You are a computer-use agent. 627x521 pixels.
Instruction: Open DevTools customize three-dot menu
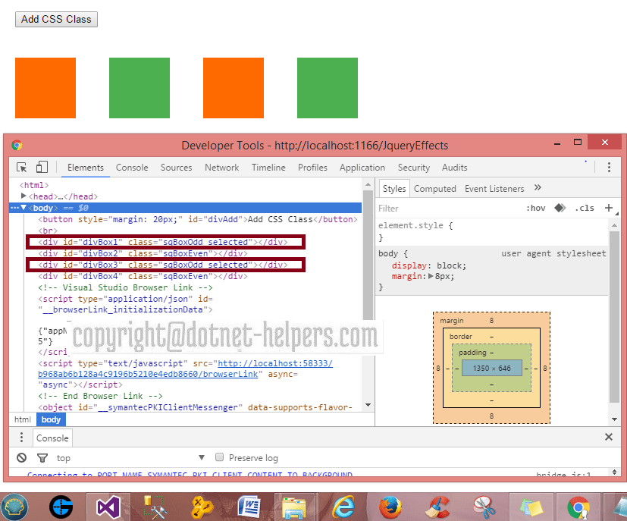coord(609,167)
